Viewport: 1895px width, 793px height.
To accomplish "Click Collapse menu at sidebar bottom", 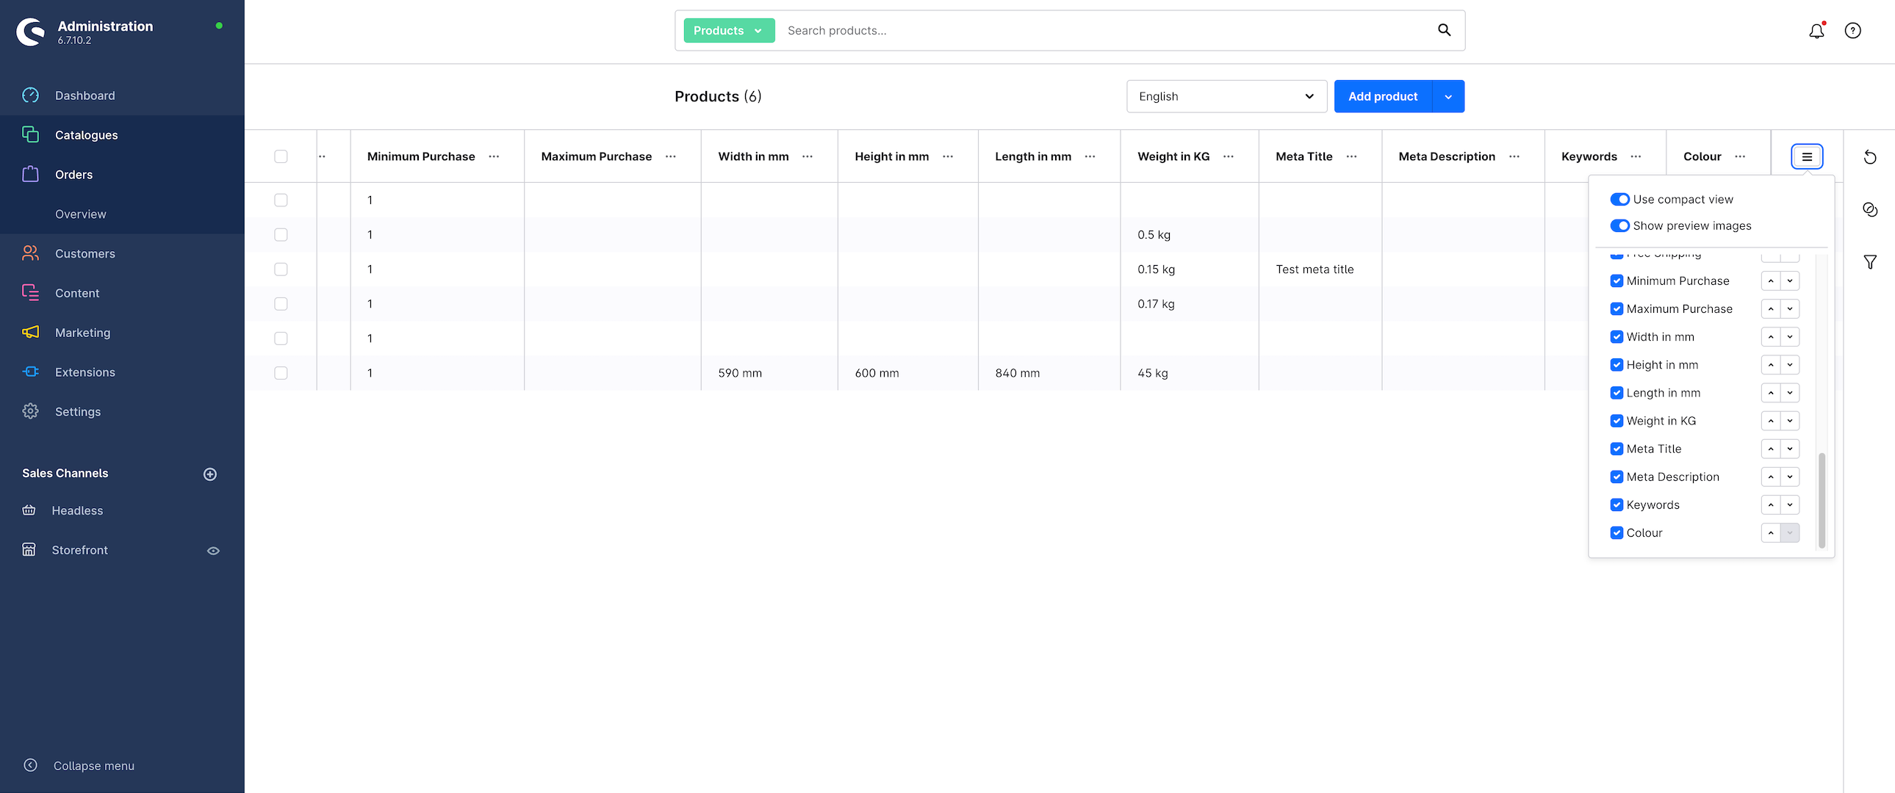I will (78, 766).
